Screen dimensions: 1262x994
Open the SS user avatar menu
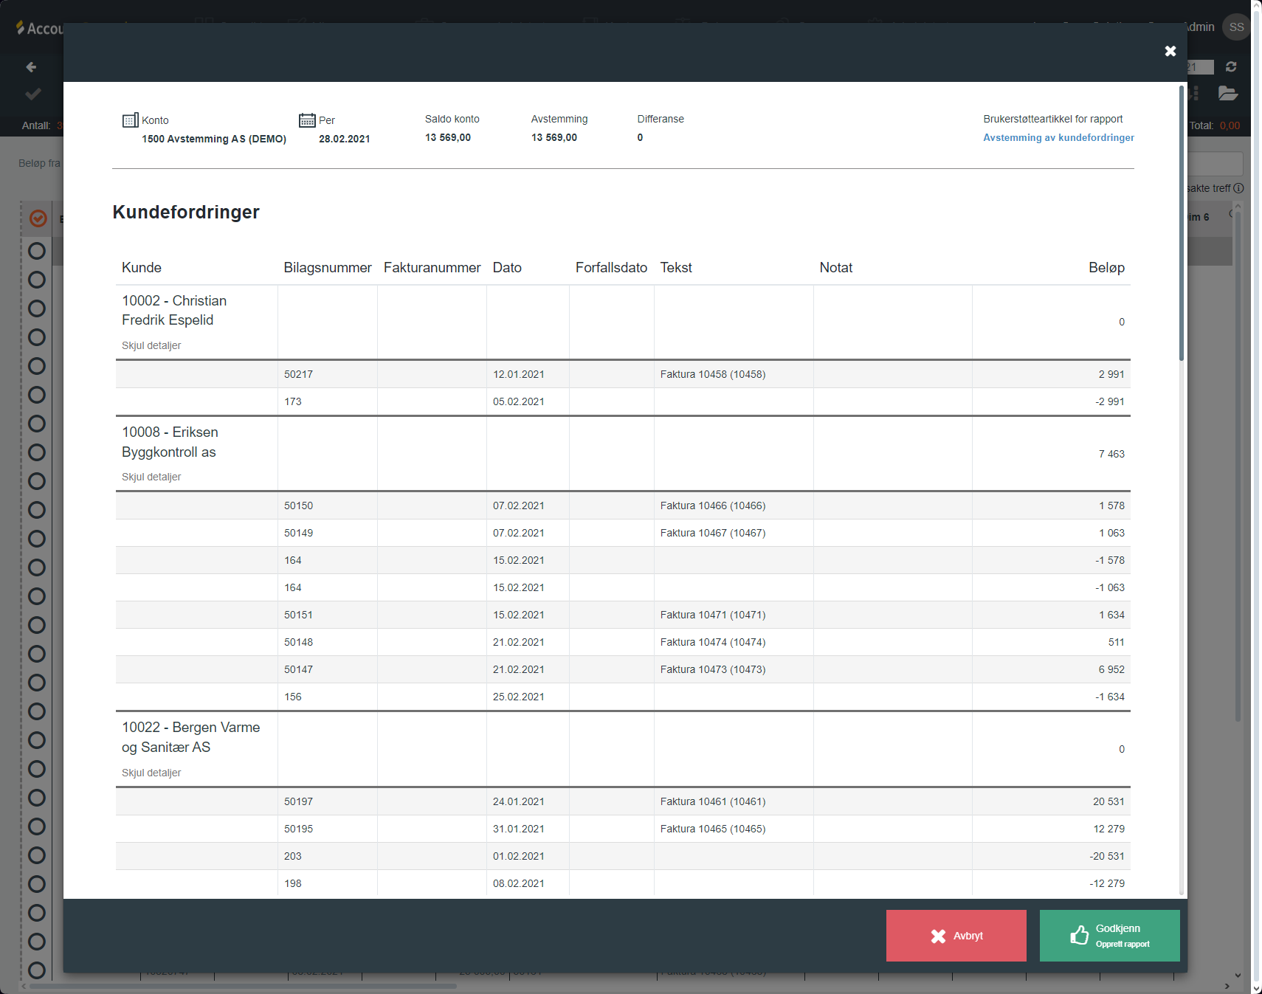point(1236,27)
